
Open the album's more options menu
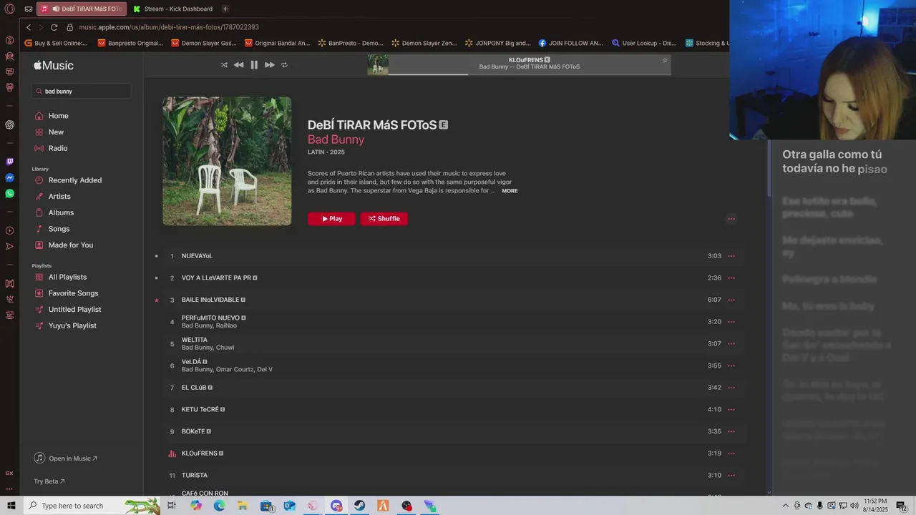tap(731, 219)
